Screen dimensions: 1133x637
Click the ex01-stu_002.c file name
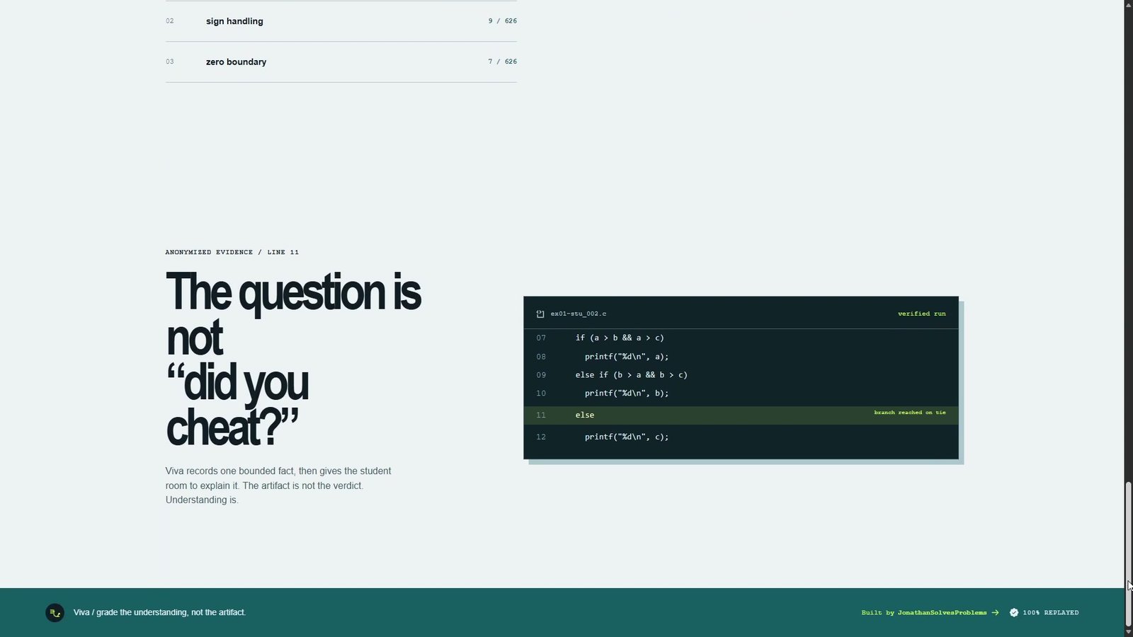(579, 314)
